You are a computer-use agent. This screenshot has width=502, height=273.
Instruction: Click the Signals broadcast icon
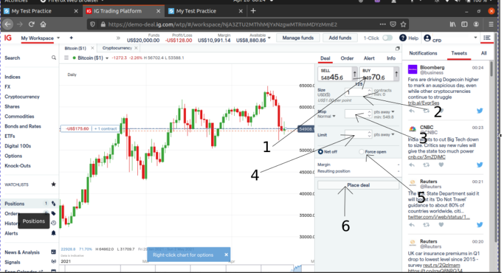[54, 262]
